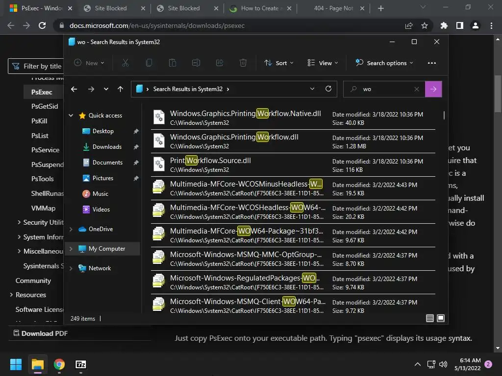Open the View dropdown
The width and height of the screenshot is (502, 376).
tap(323, 63)
